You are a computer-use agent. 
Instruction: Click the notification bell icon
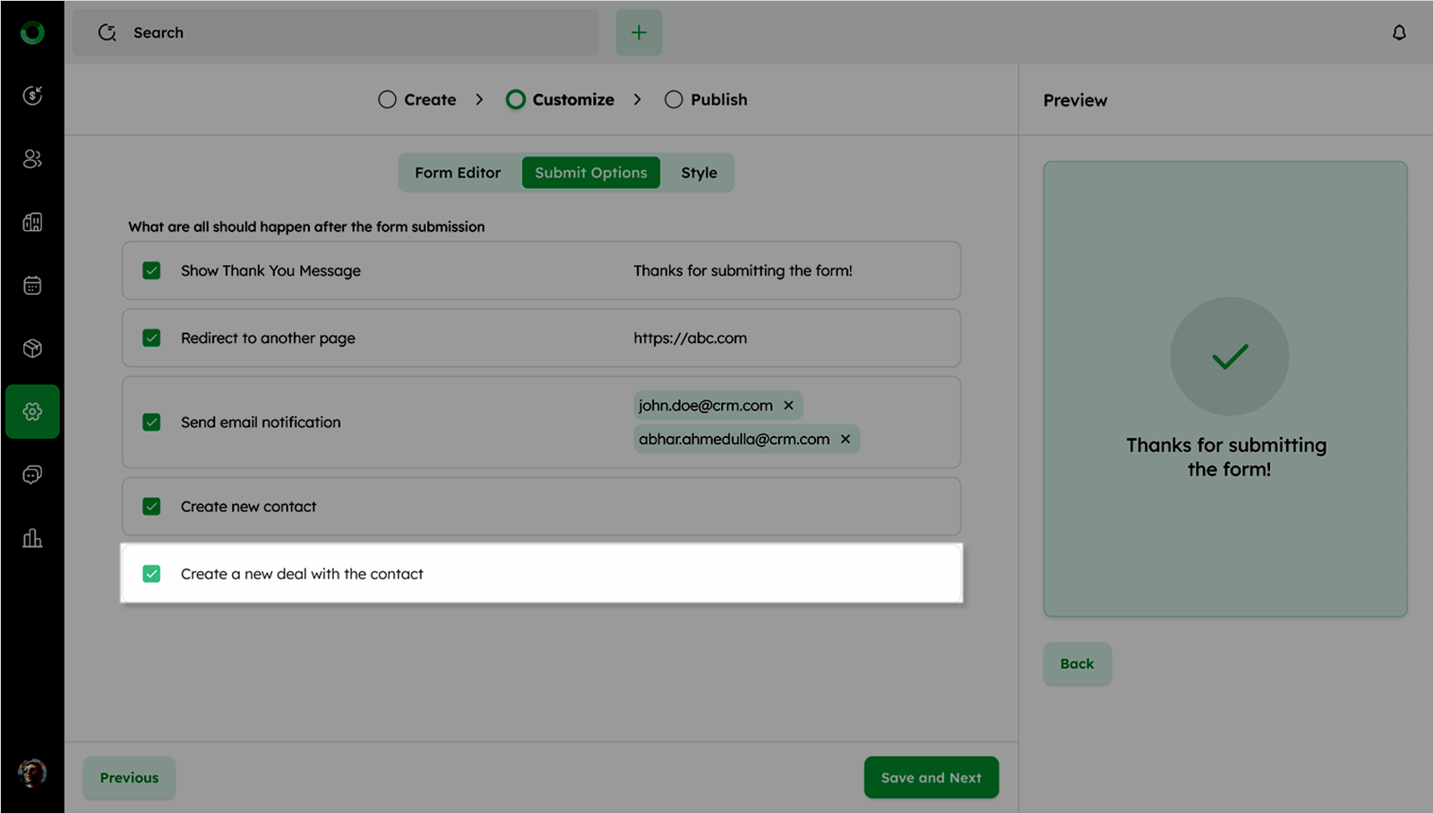(x=1398, y=33)
